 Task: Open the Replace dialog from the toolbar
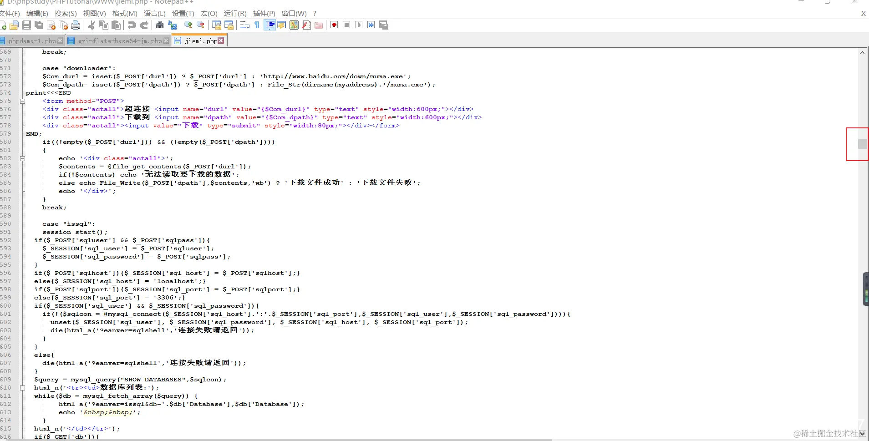[172, 25]
